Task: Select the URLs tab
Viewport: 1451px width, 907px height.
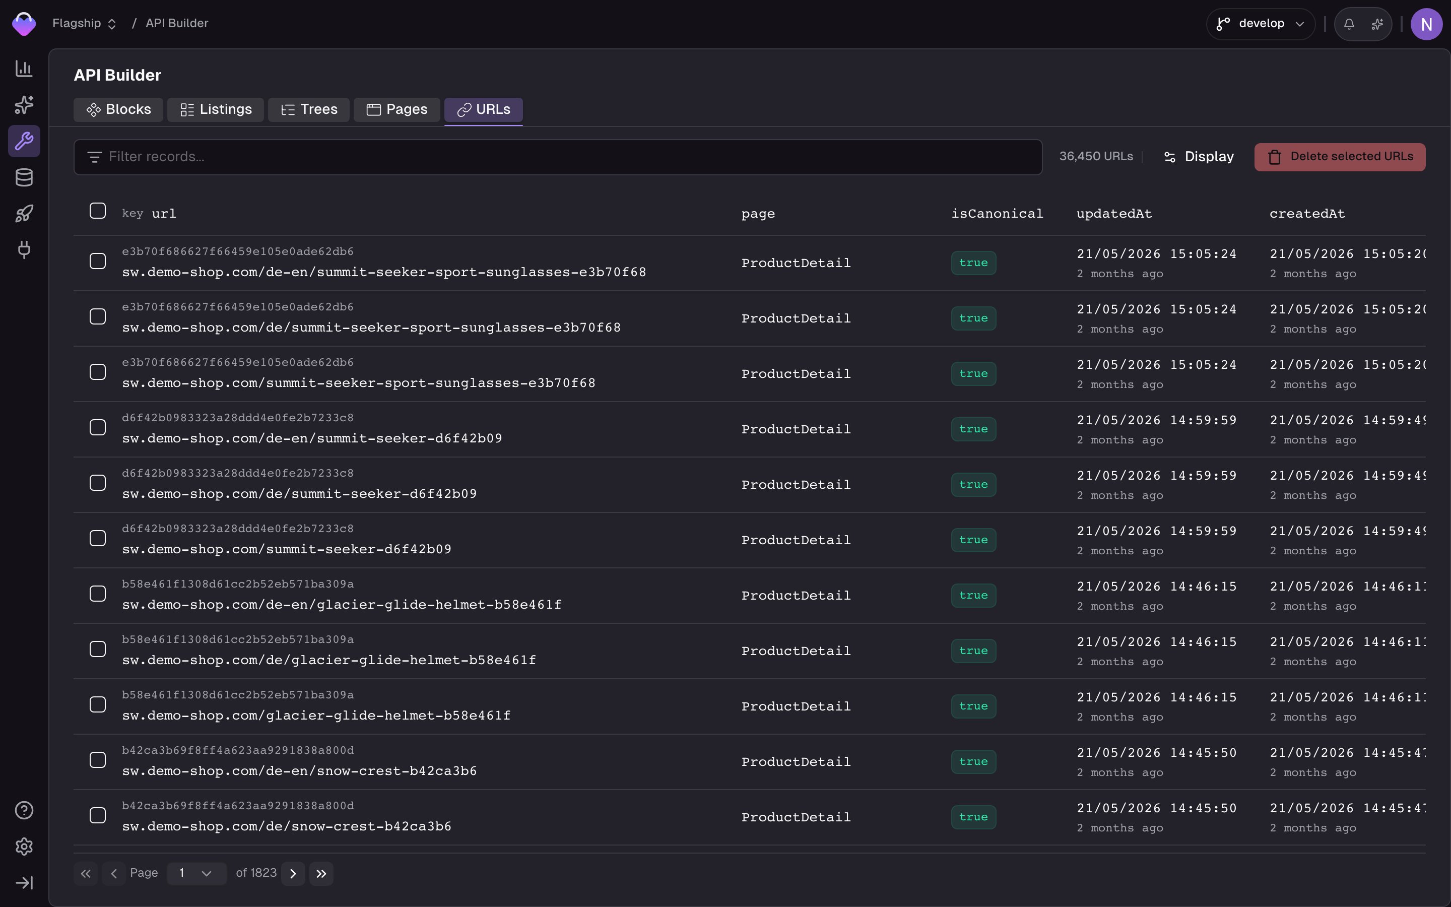Action: (483, 110)
